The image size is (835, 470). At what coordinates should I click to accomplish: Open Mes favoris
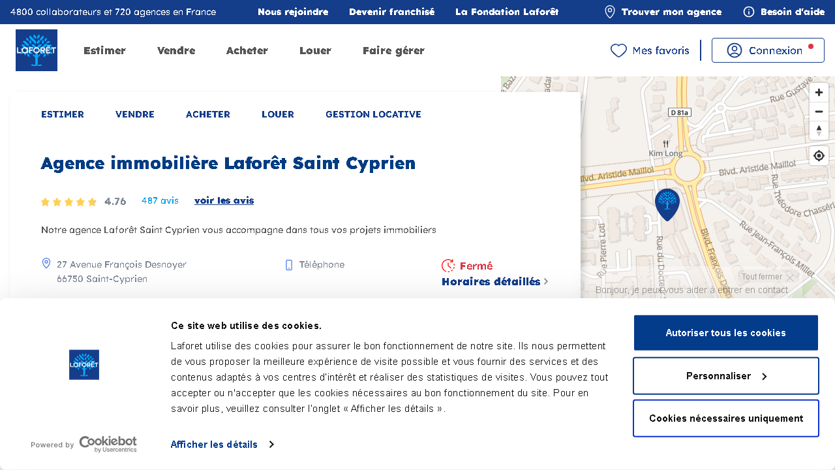point(650,50)
